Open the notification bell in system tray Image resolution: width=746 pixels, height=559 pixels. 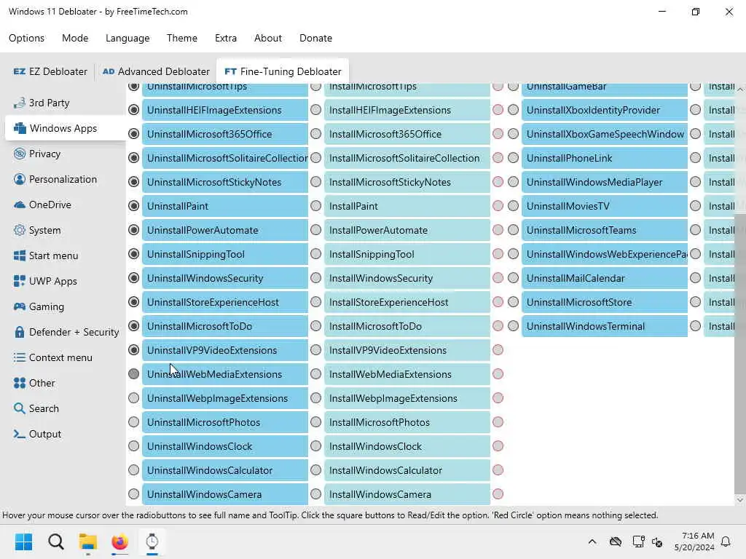tap(726, 542)
